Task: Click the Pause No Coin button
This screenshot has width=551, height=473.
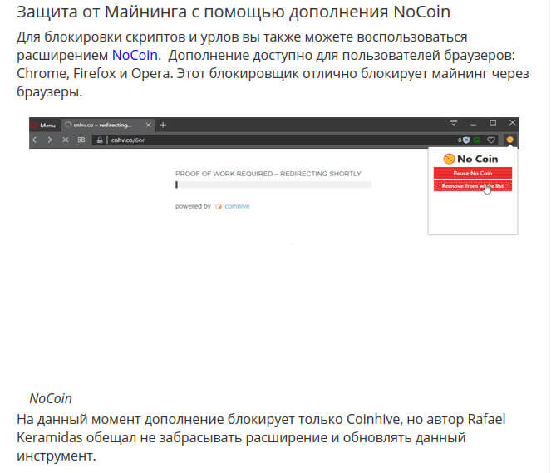Action: coord(473,173)
